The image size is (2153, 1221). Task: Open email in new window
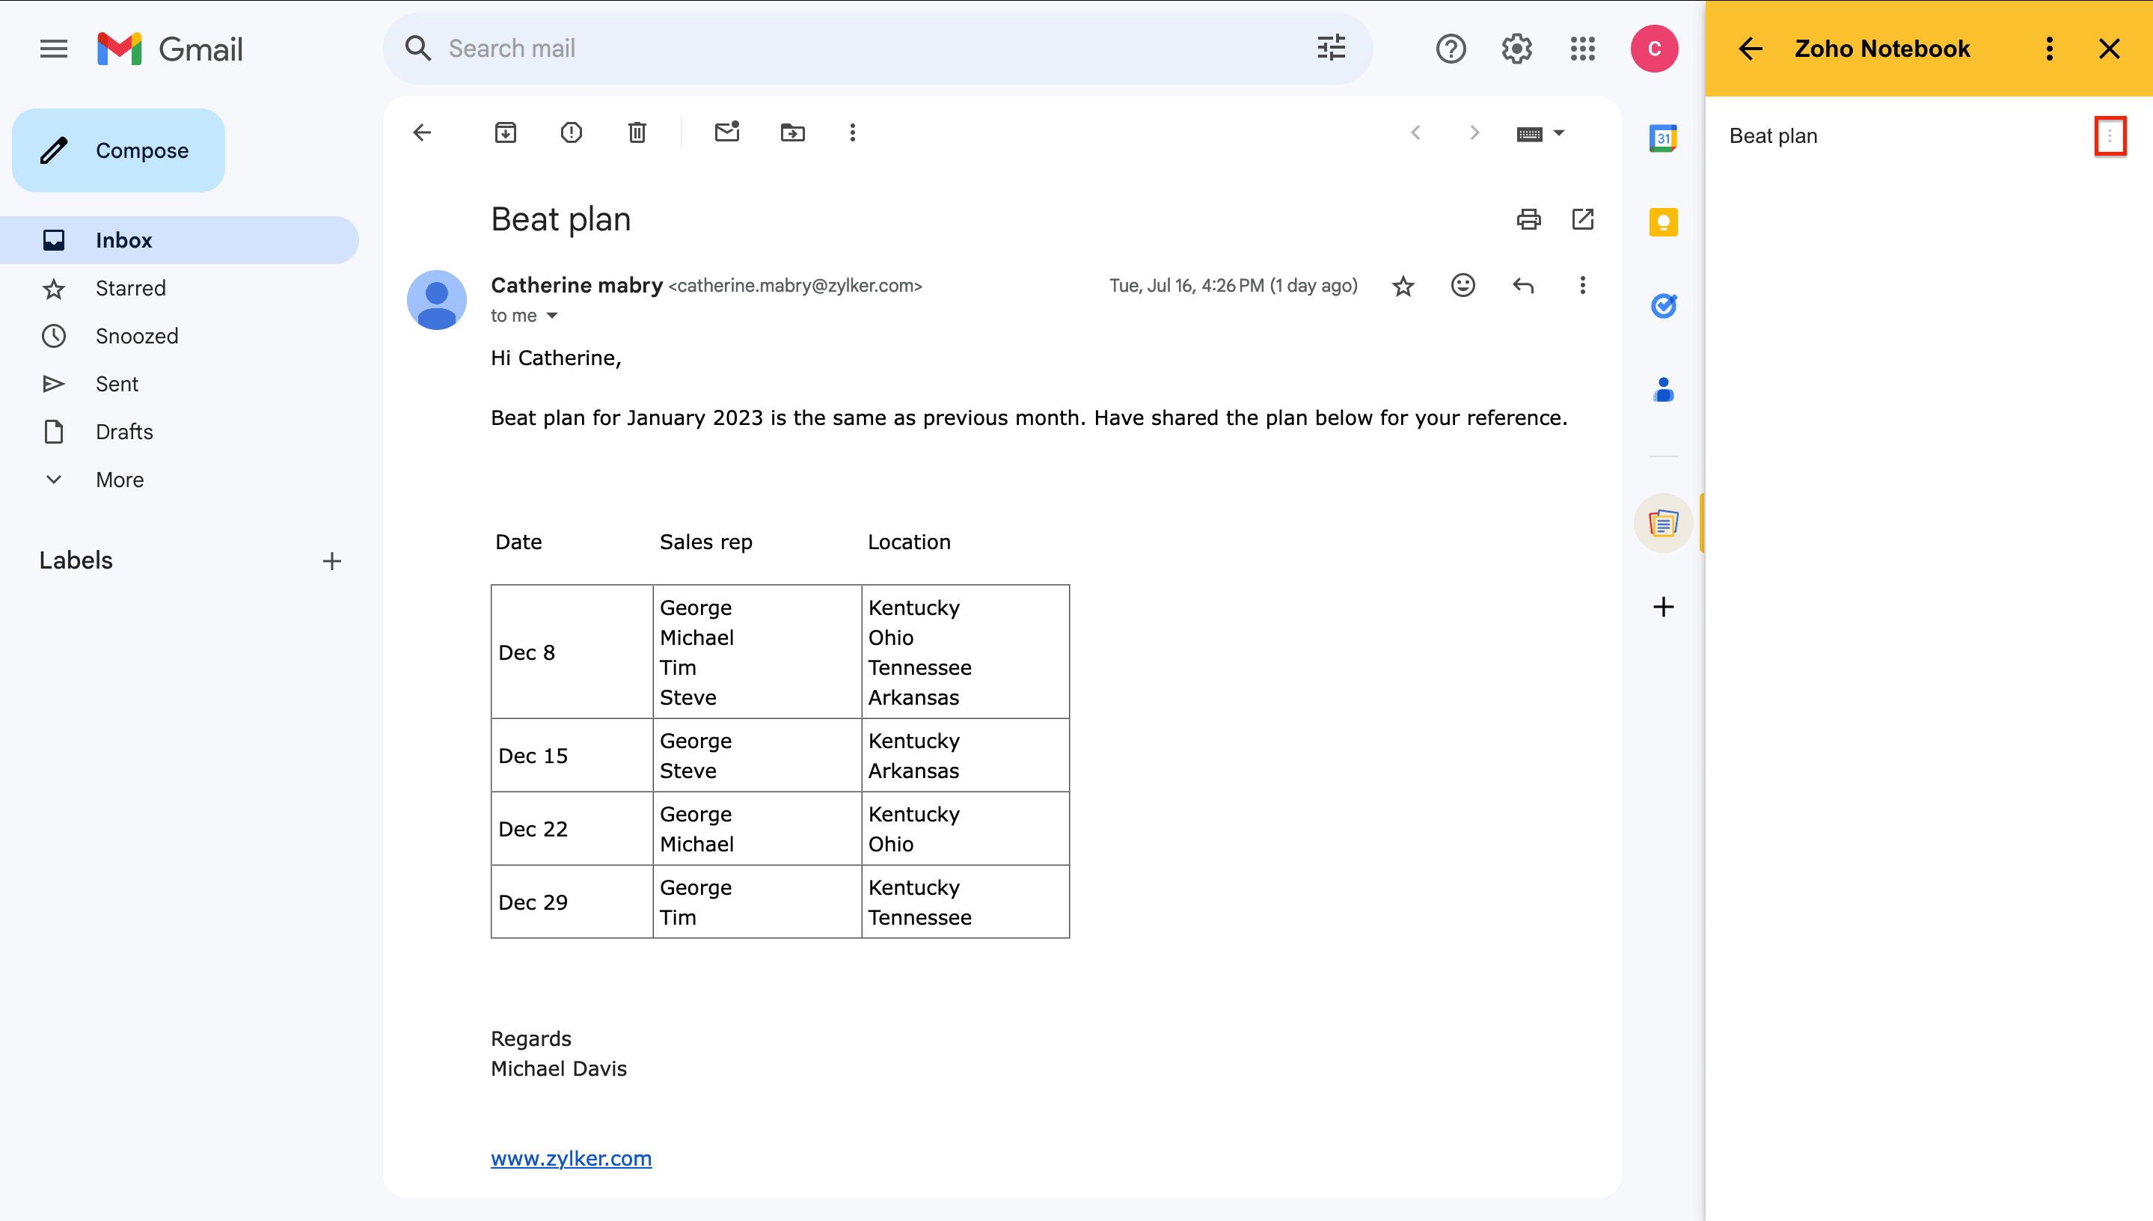pos(1582,220)
